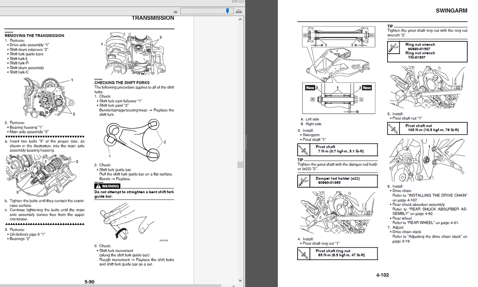Click the bullet Shift fork-L

[x=18, y=58]
